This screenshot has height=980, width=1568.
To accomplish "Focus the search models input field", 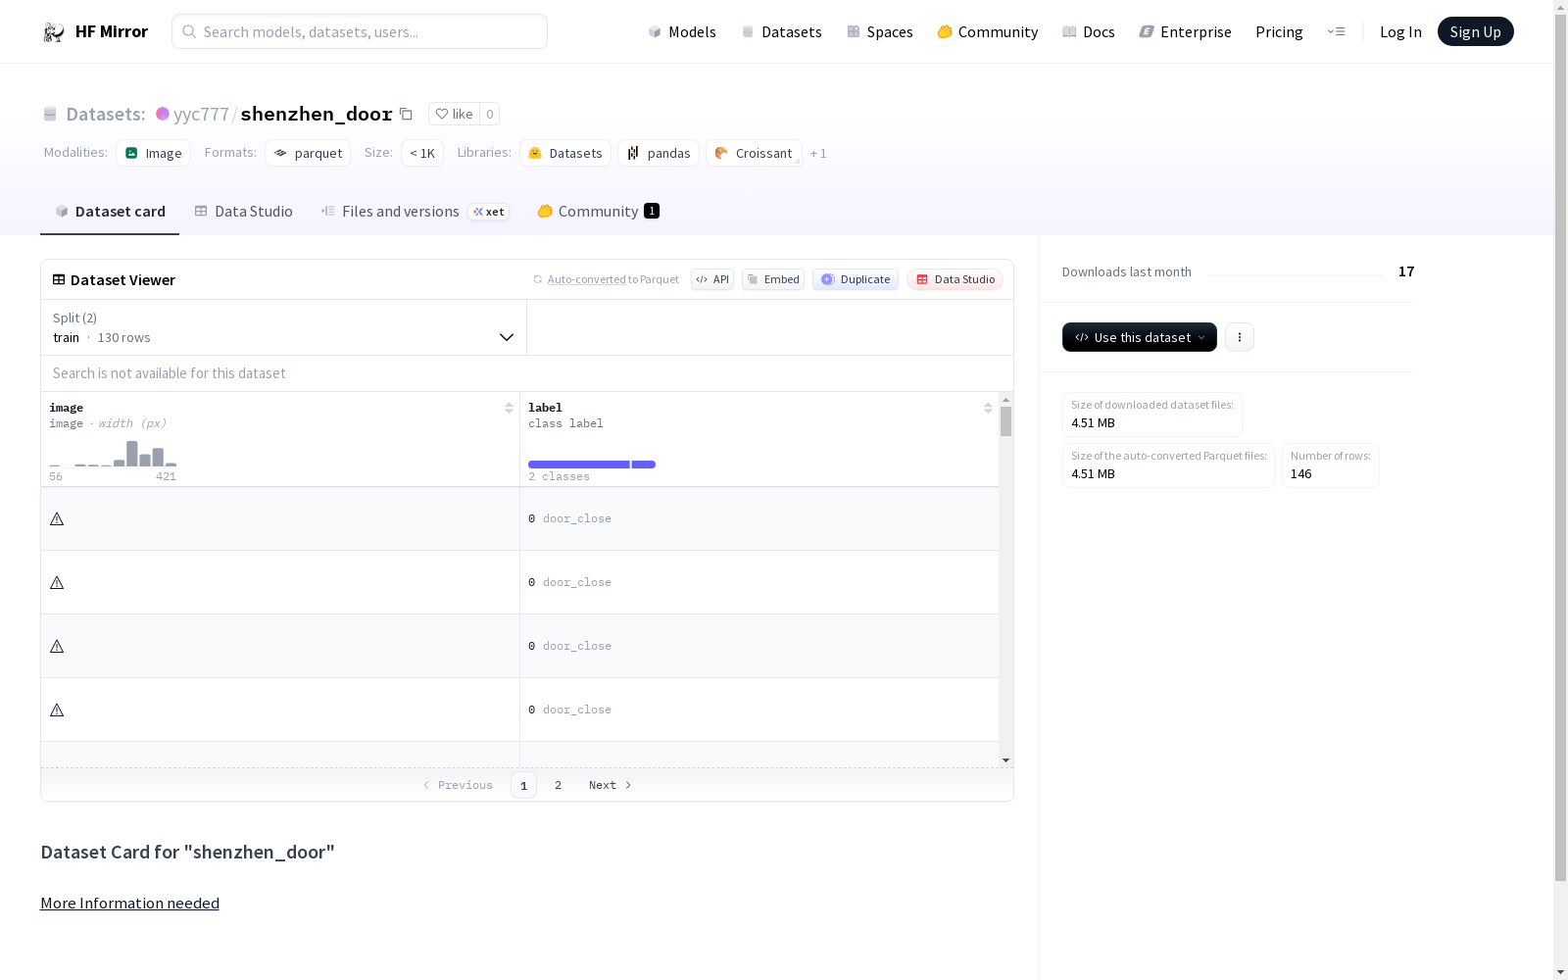I will click(360, 31).
